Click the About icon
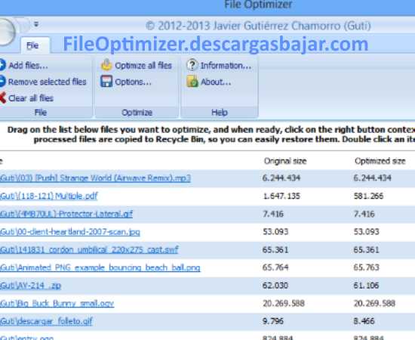The width and height of the screenshot is (415, 340). [192, 82]
